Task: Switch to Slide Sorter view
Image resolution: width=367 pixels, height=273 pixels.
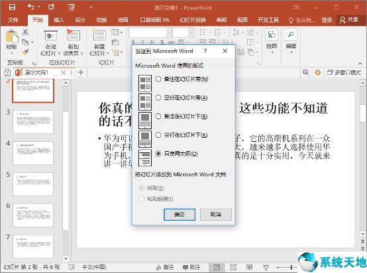Action: (233, 267)
